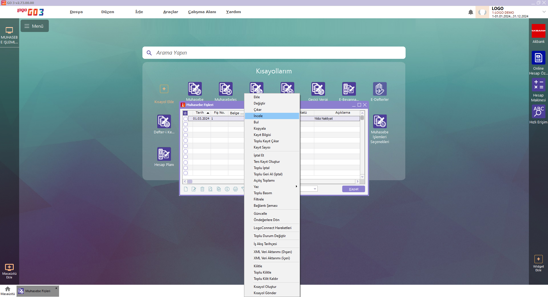Expand the LOGO company dropdown chevron
The height and width of the screenshot is (297, 548).
544,12
